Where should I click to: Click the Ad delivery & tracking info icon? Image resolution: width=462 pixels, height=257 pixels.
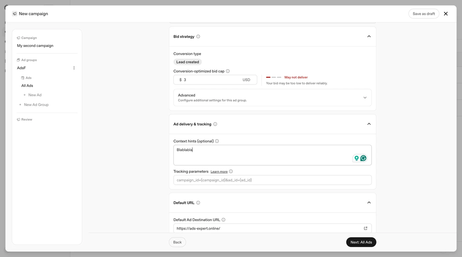click(x=215, y=124)
